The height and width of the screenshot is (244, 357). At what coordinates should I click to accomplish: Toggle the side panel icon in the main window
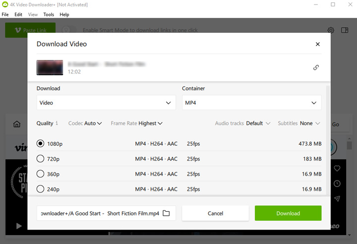[345, 30]
